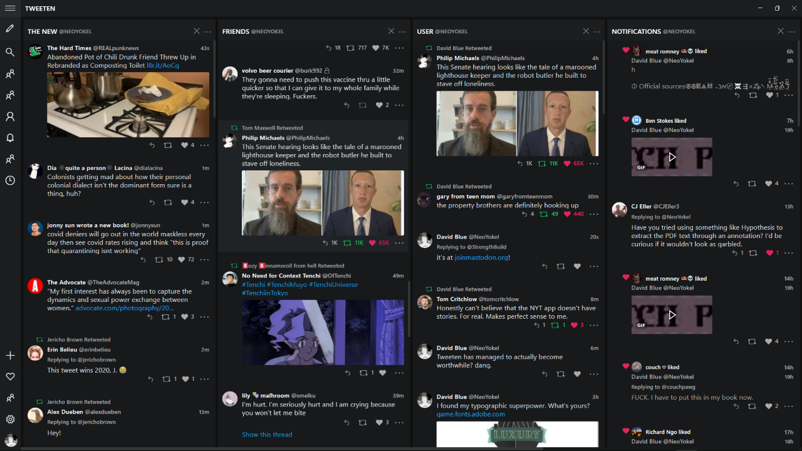Image resolution: width=802 pixels, height=451 pixels.
Task: Click Show this thread link
Action: click(x=267, y=434)
